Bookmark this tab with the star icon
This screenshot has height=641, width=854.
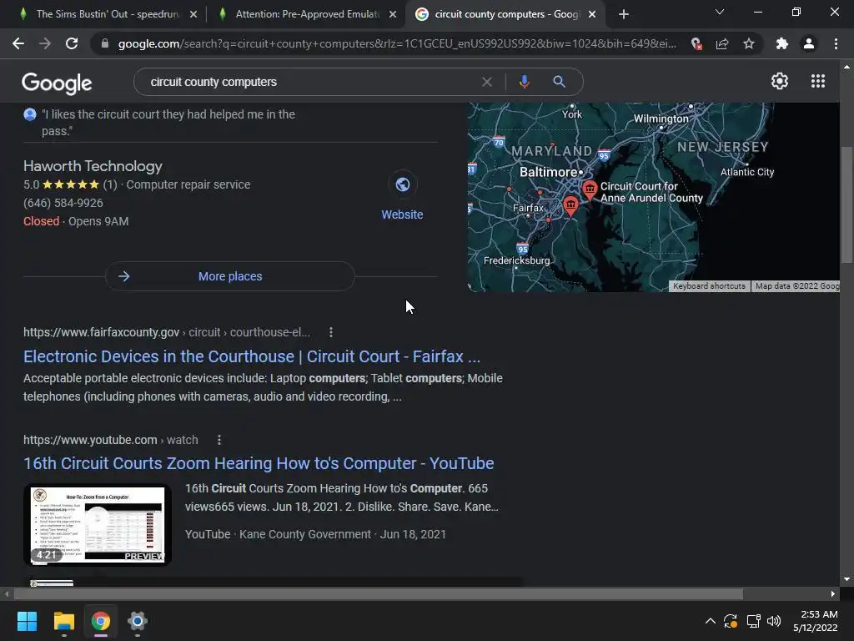click(x=749, y=43)
